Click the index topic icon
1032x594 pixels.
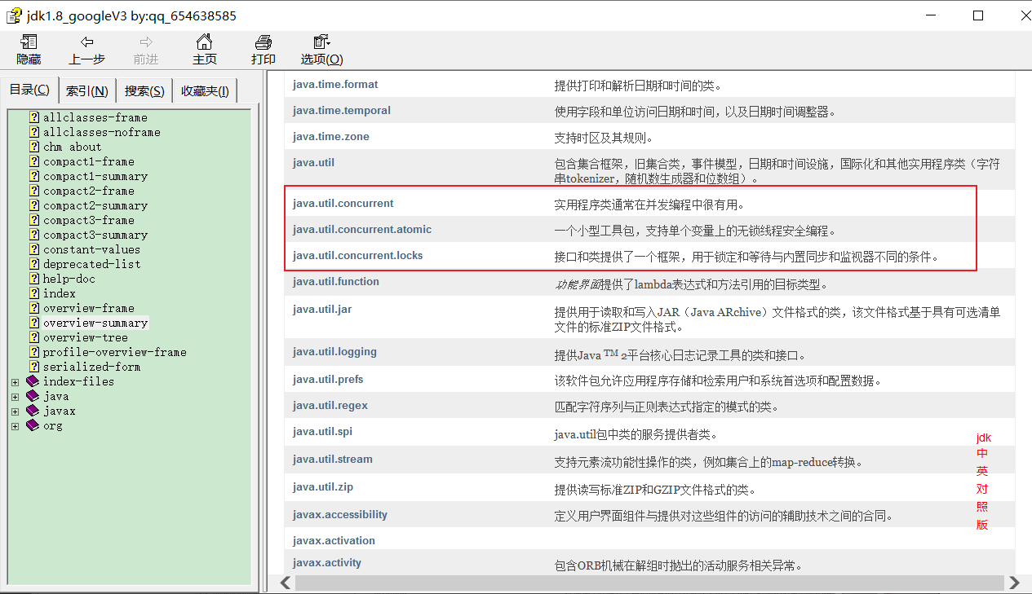coord(34,293)
